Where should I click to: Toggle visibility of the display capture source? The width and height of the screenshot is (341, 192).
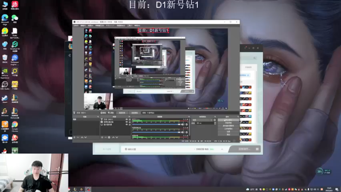pos(127,125)
